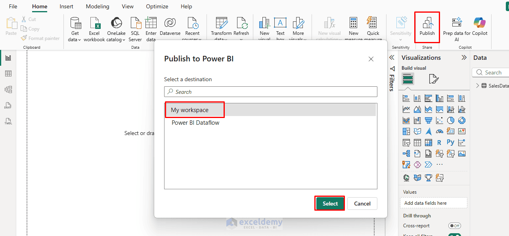Switch to the Insert tab
The height and width of the screenshot is (236, 509).
tap(66, 6)
